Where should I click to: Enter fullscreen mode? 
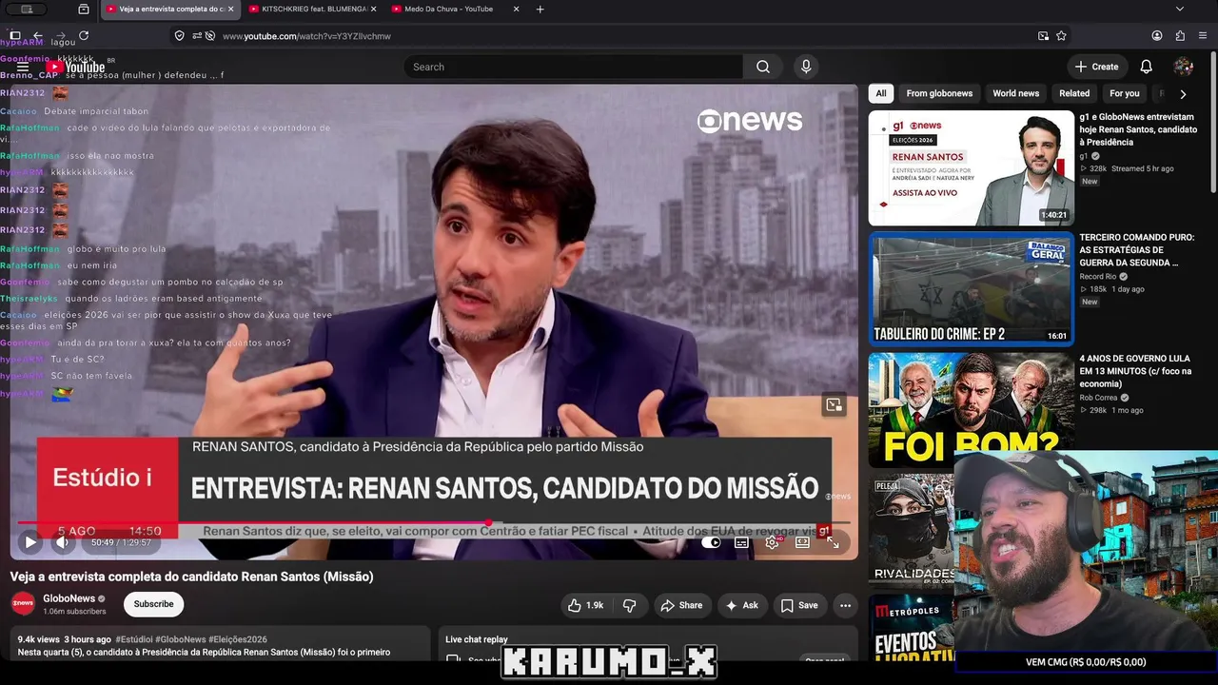click(x=833, y=542)
